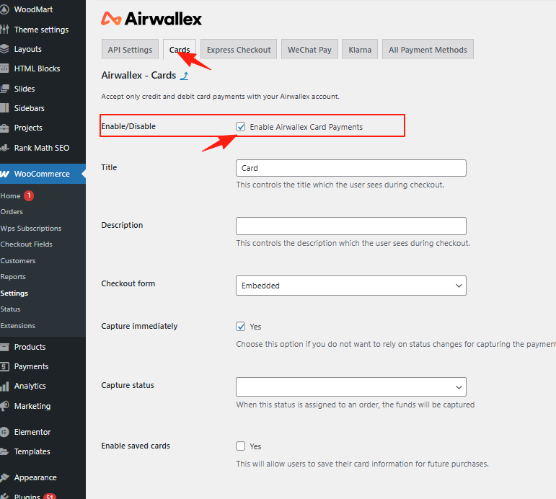Open the Status submenu link
Screen dimensions: 556x499
click(10, 309)
